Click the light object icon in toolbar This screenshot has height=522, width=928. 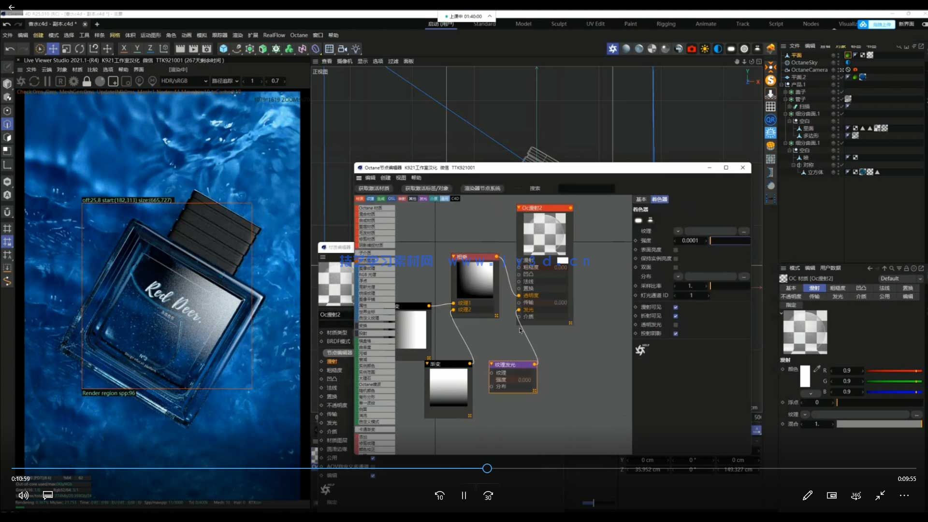click(x=356, y=49)
